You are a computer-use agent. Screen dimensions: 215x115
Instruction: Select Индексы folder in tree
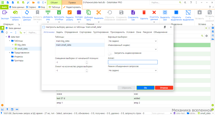(x=17, y=57)
